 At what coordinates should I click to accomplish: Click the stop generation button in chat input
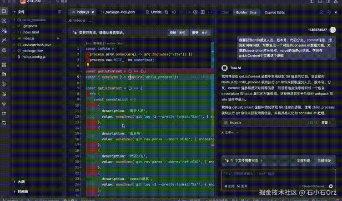click(x=331, y=186)
